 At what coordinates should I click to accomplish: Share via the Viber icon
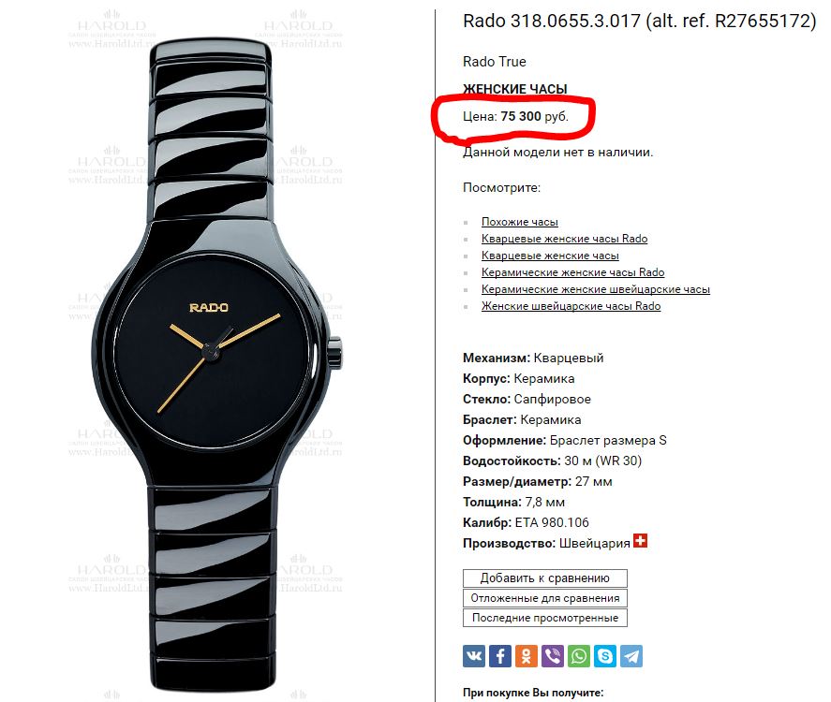point(553,656)
